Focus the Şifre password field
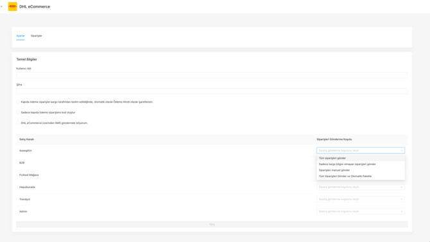 click(x=212, y=91)
